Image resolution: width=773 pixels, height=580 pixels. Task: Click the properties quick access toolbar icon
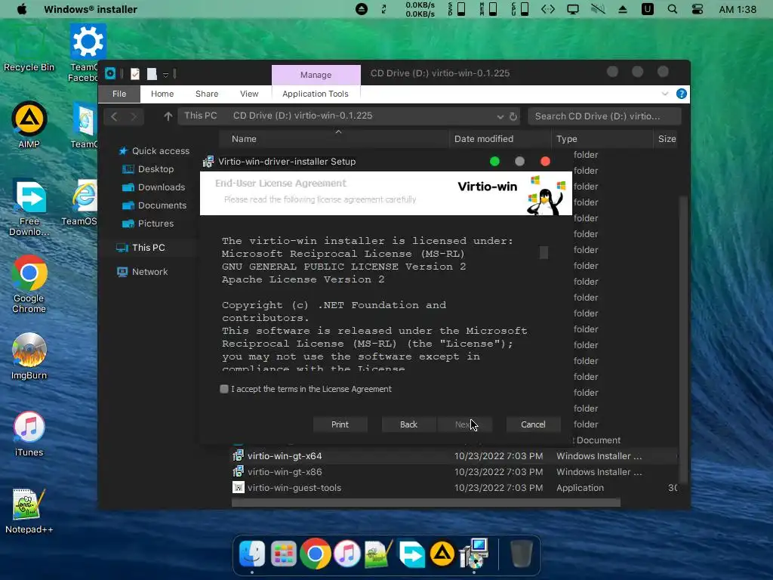click(x=135, y=74)
